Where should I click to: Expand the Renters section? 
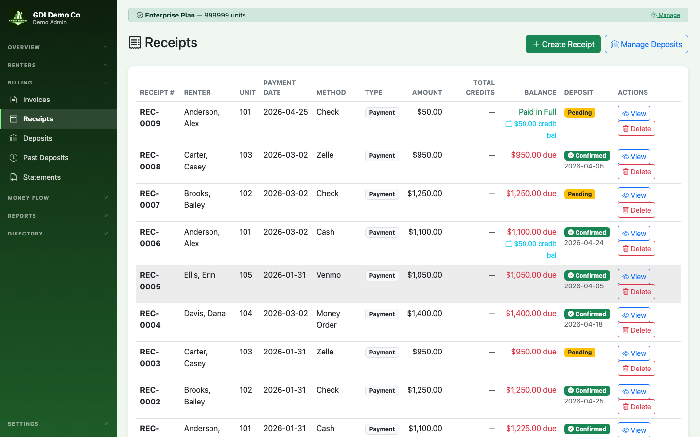(x=58, y=65)
